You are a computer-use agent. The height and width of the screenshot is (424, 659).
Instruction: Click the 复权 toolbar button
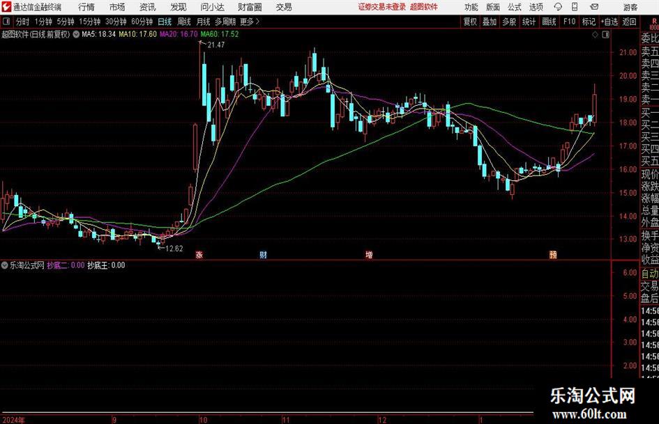point(470,22)
